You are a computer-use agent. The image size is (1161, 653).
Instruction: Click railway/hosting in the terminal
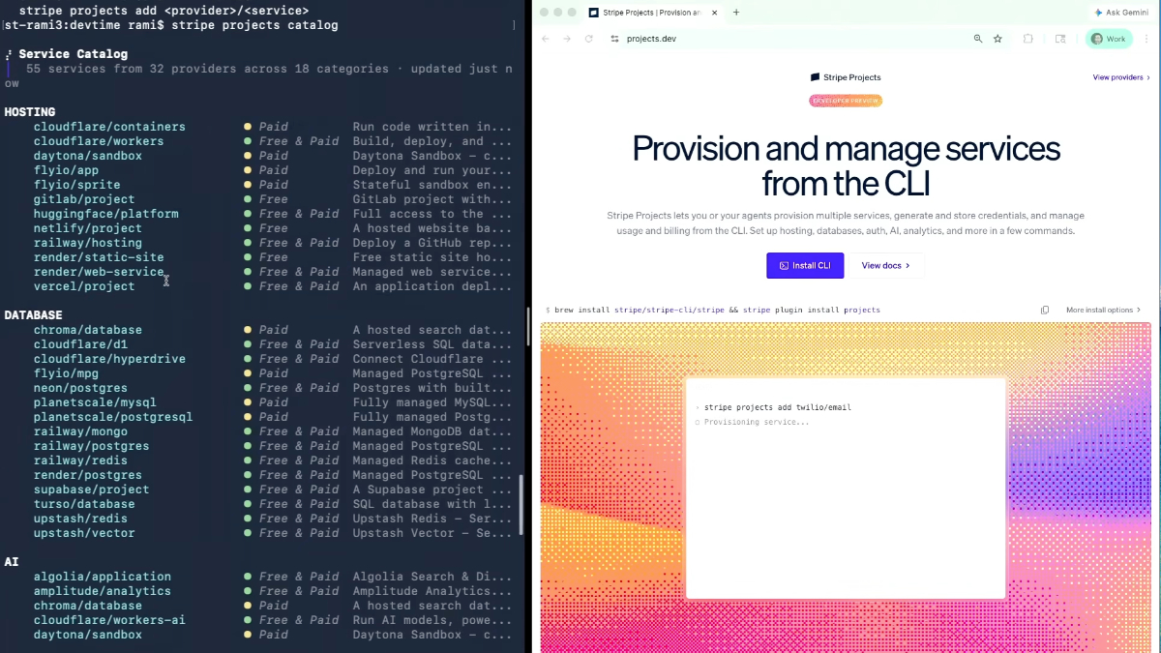point(88,243)
